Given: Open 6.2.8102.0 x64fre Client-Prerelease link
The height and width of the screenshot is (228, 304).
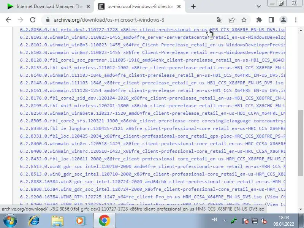Looking at the screenshot, I should 153,45.
